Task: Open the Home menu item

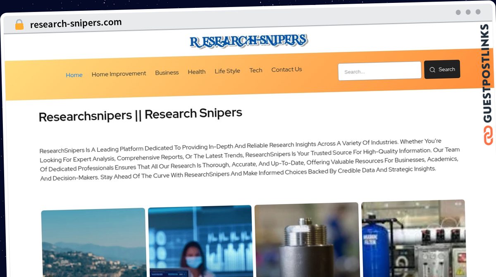Action: pyautogui.click(x=74, y=75)
